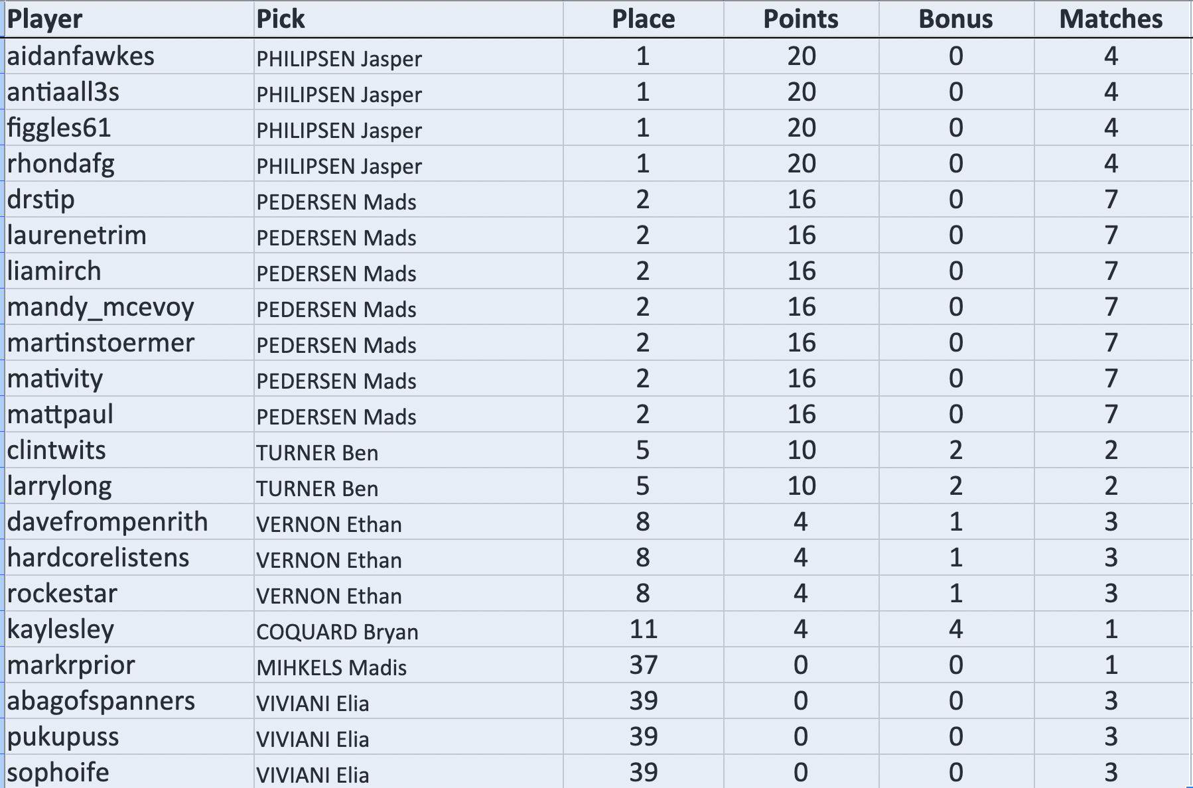Click the clintwits player cell
1193x788 pixels.
click(x=56, y=450)
